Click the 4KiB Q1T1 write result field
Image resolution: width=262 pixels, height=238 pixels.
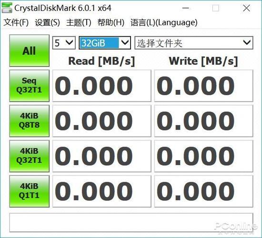click(x=204, y=191)
